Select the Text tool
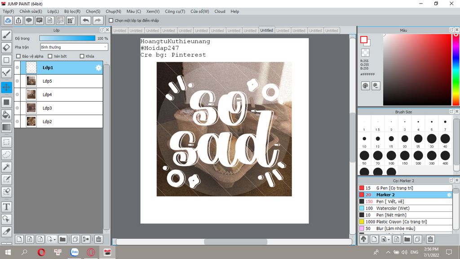This screenshot has width=460, height=259. [6, 207]
